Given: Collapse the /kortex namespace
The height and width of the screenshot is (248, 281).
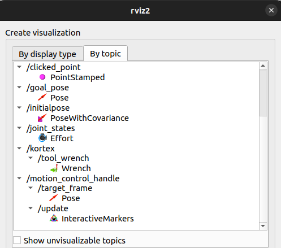Looking at the screenshot, I should (19, 148).
